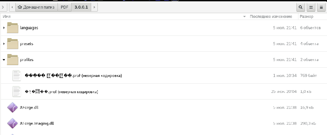Click the languages folder icon
The height and width of the screenshot is (135, 327).
pos(13,28)
